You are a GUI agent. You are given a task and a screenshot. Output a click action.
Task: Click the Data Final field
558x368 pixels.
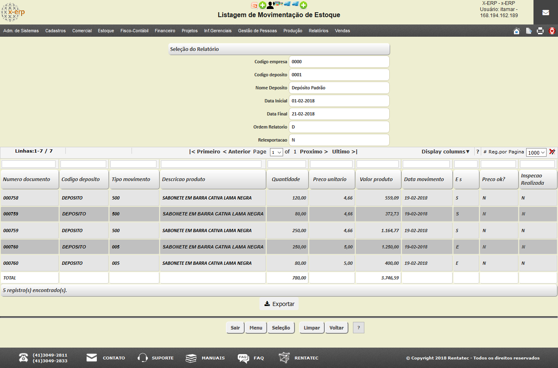pos(339,114)
